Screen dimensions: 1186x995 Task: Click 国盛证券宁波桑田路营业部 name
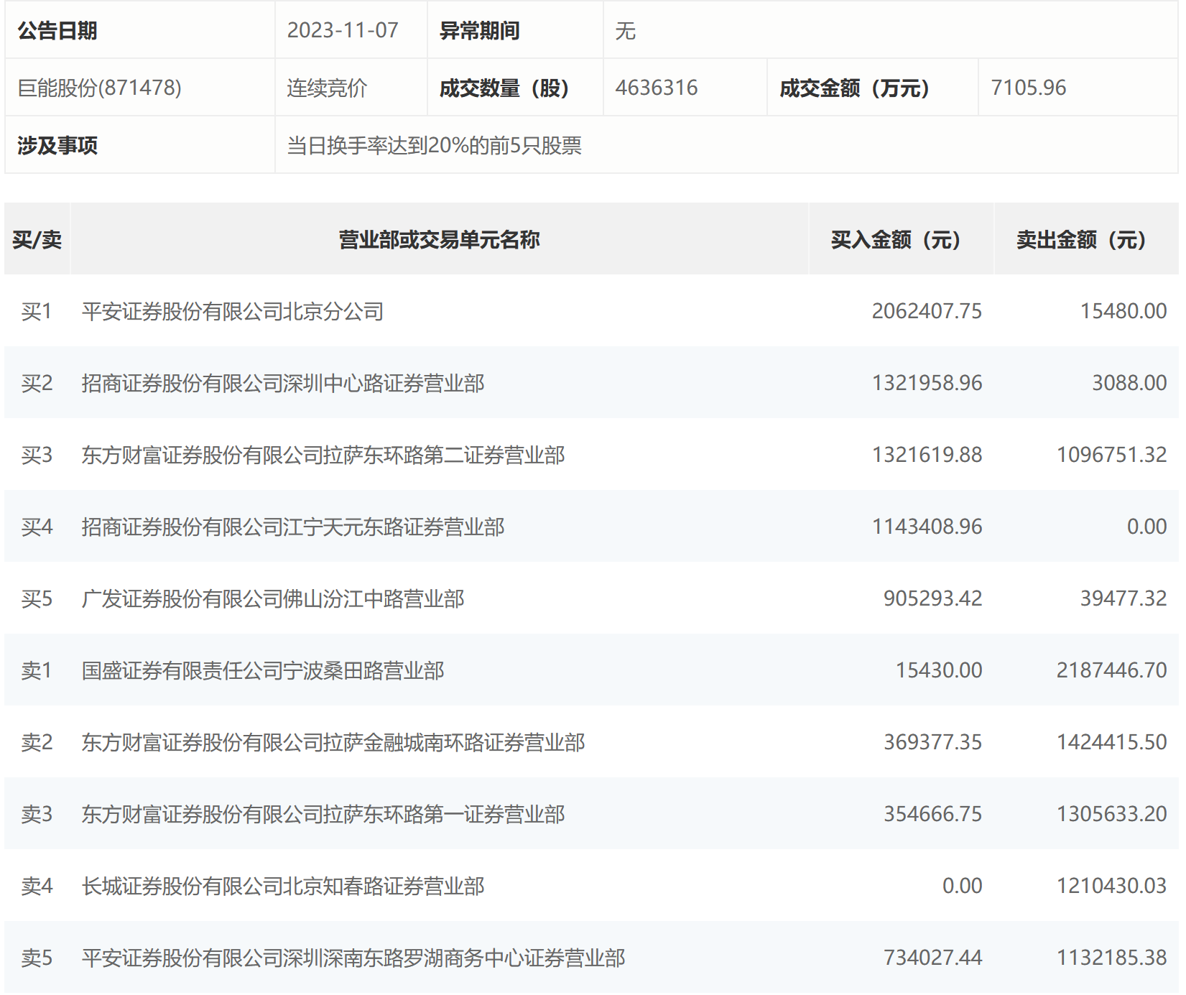coord(263,670)
